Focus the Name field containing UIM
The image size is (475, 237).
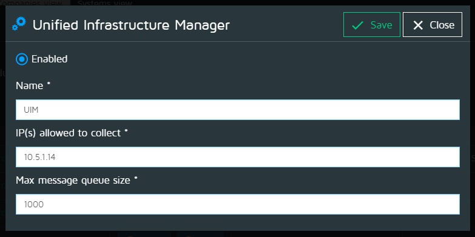[238, 110]
